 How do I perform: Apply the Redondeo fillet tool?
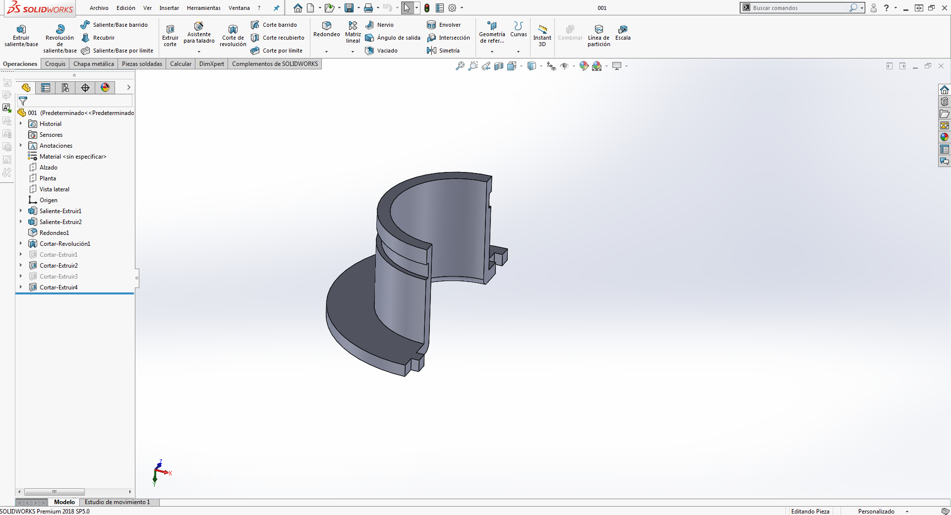tap(327, 29)
